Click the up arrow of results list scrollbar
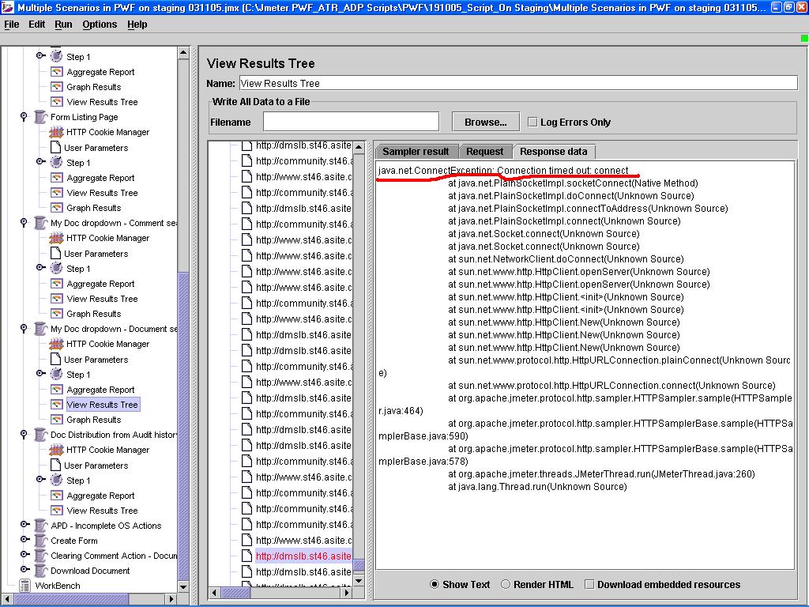 coord(359,148)
